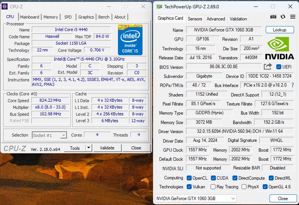Click the BIOS Version field
The width and height of the screenshot is (299, 205).
[224, 67]
